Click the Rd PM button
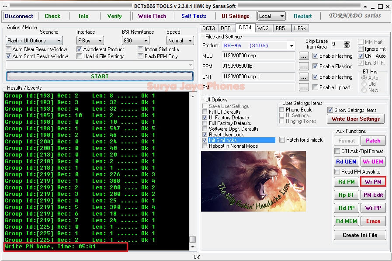The width and height of the screenshot is (392, 261). pyautogui.click(x=347, y=182)
